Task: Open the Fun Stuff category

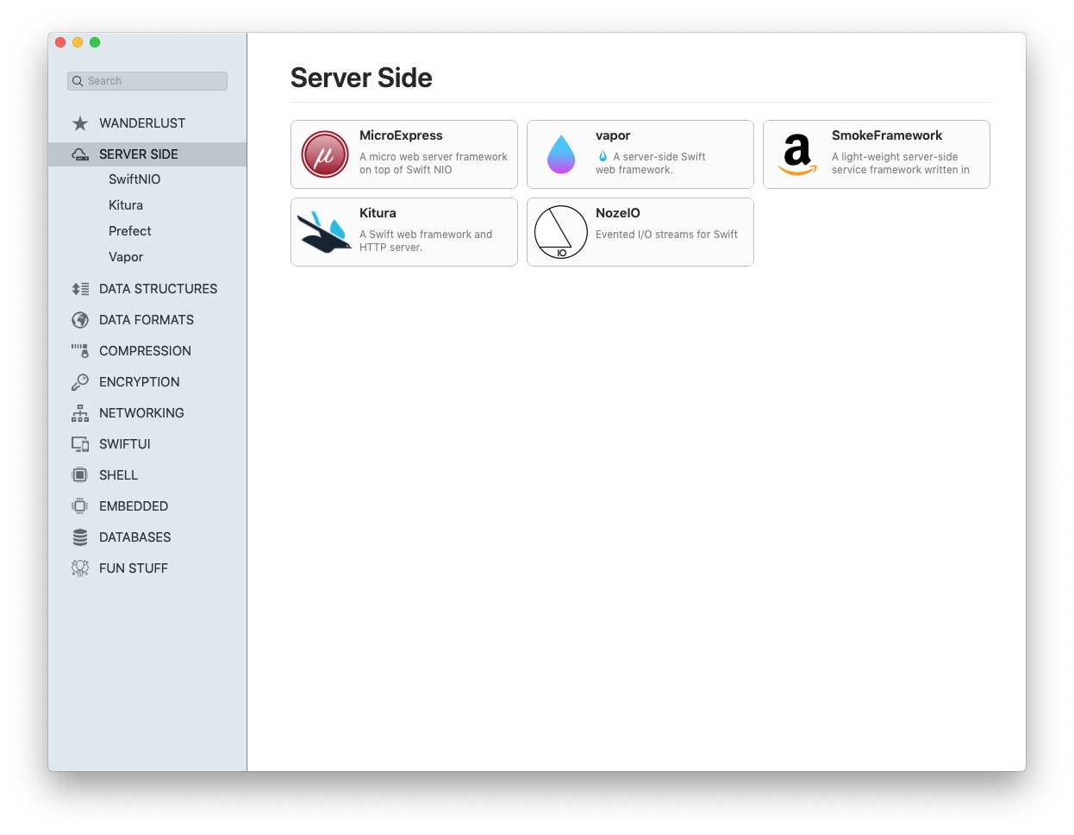Action: (x=134, y=568)
